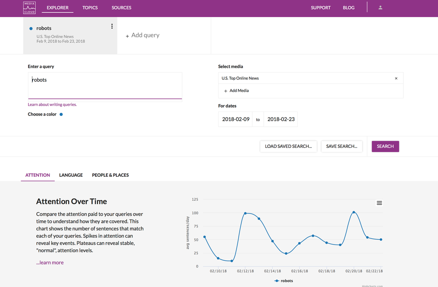Open the chart hamburger menu
Viewport: 438px width, 287px height.
click(x=379, y=203)
